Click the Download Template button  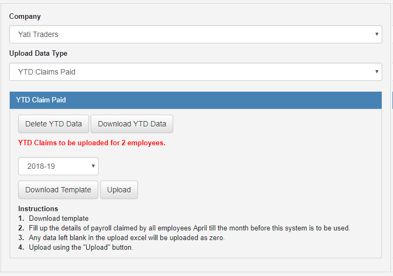tap(58, 190)
